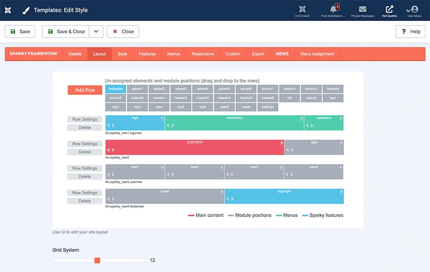Image resolution: width=430 pixels, height=272 pixels.
Task: Open the Features tab
Action: click(147, 54)
